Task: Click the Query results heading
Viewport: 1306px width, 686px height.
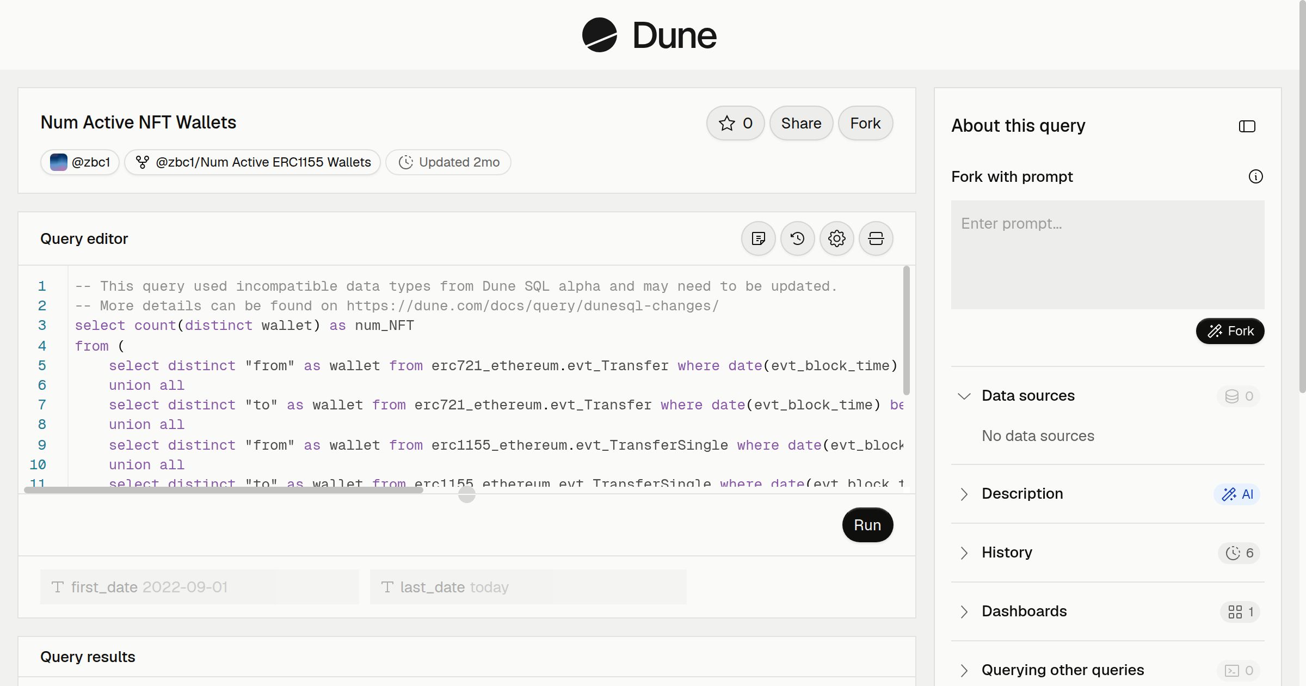Action: (x=88, y=657)
